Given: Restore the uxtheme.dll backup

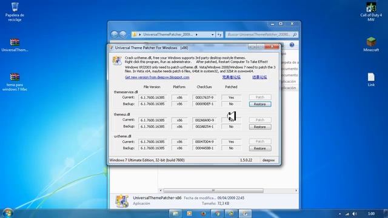Looking at the screenshot, I should click(260, 148).
